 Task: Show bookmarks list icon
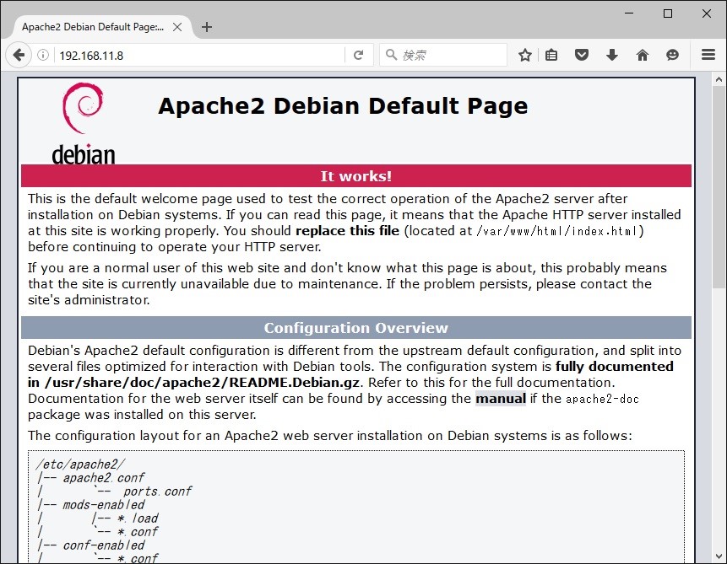point(551,55)
